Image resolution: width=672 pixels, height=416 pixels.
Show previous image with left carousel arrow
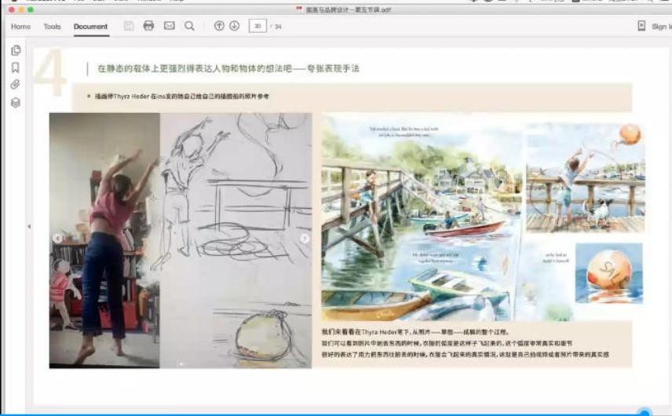pos(57,239)
